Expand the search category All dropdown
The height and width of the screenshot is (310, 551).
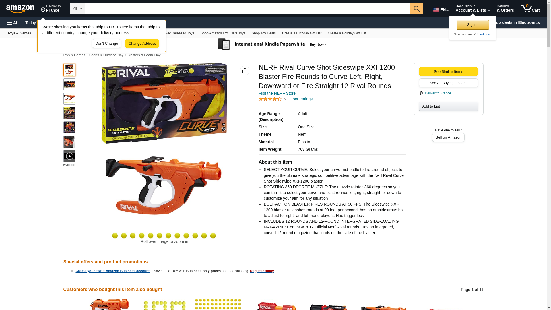(x=77, y=9)
